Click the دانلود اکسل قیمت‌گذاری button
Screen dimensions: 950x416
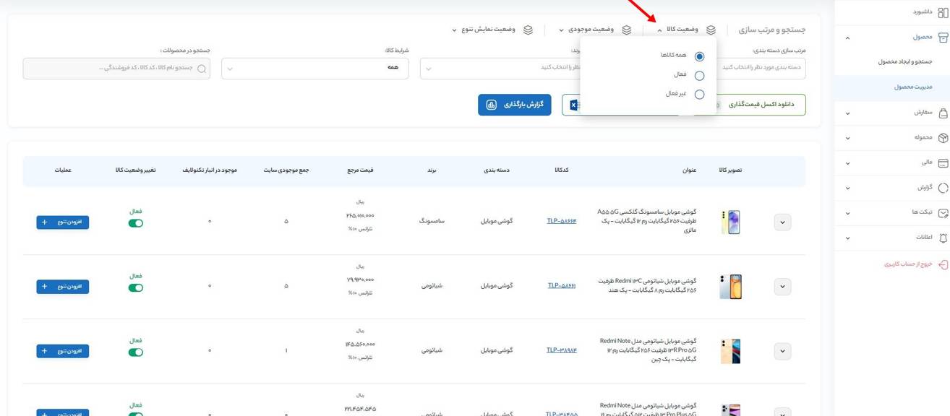pyautogui.click(x=760, y=105)
